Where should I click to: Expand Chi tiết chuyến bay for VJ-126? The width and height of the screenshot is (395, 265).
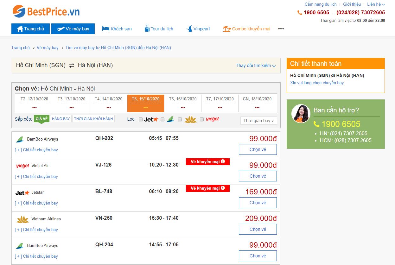pos(36,176)
